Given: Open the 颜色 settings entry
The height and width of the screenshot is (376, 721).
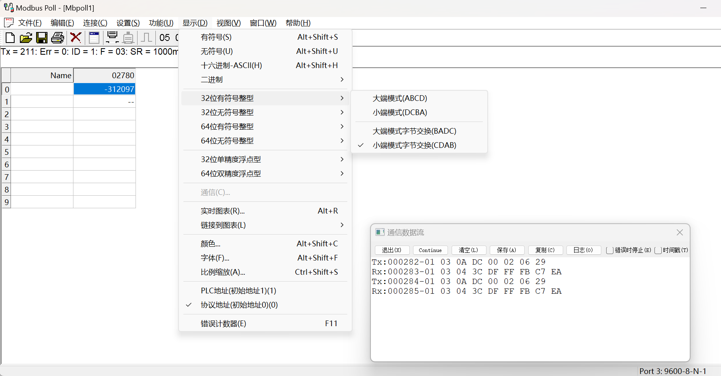Looking at the screenshot, I should tap(265, 244).
